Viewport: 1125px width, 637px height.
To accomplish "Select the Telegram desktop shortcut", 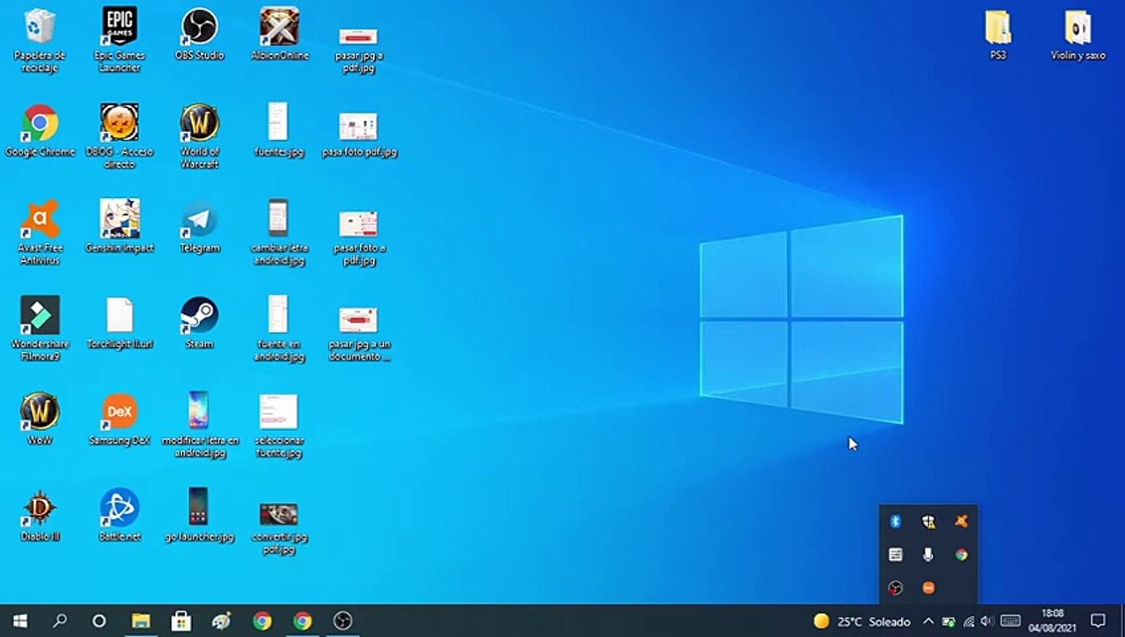I will click(x=199, y=226).
